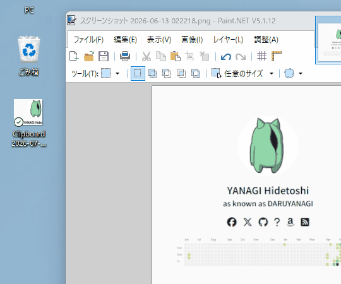Viewport: 341px width, 284px height.
Task: Select the open image thumbnail tab
Action: pyautogui.click(x=328, y=40)
